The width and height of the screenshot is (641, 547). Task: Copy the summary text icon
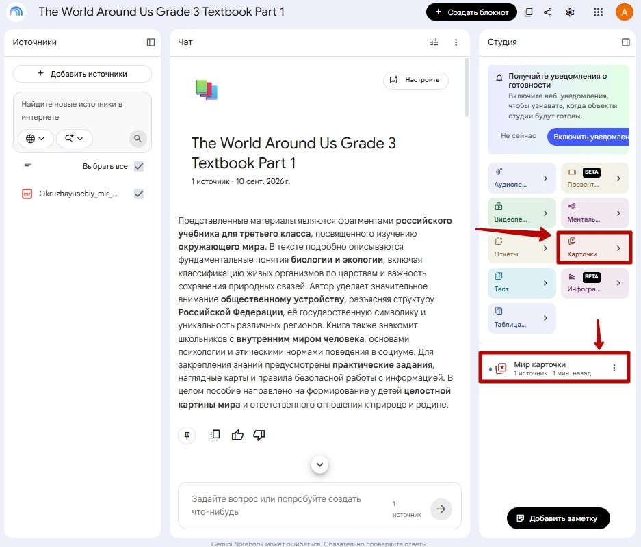click(215, 435)
